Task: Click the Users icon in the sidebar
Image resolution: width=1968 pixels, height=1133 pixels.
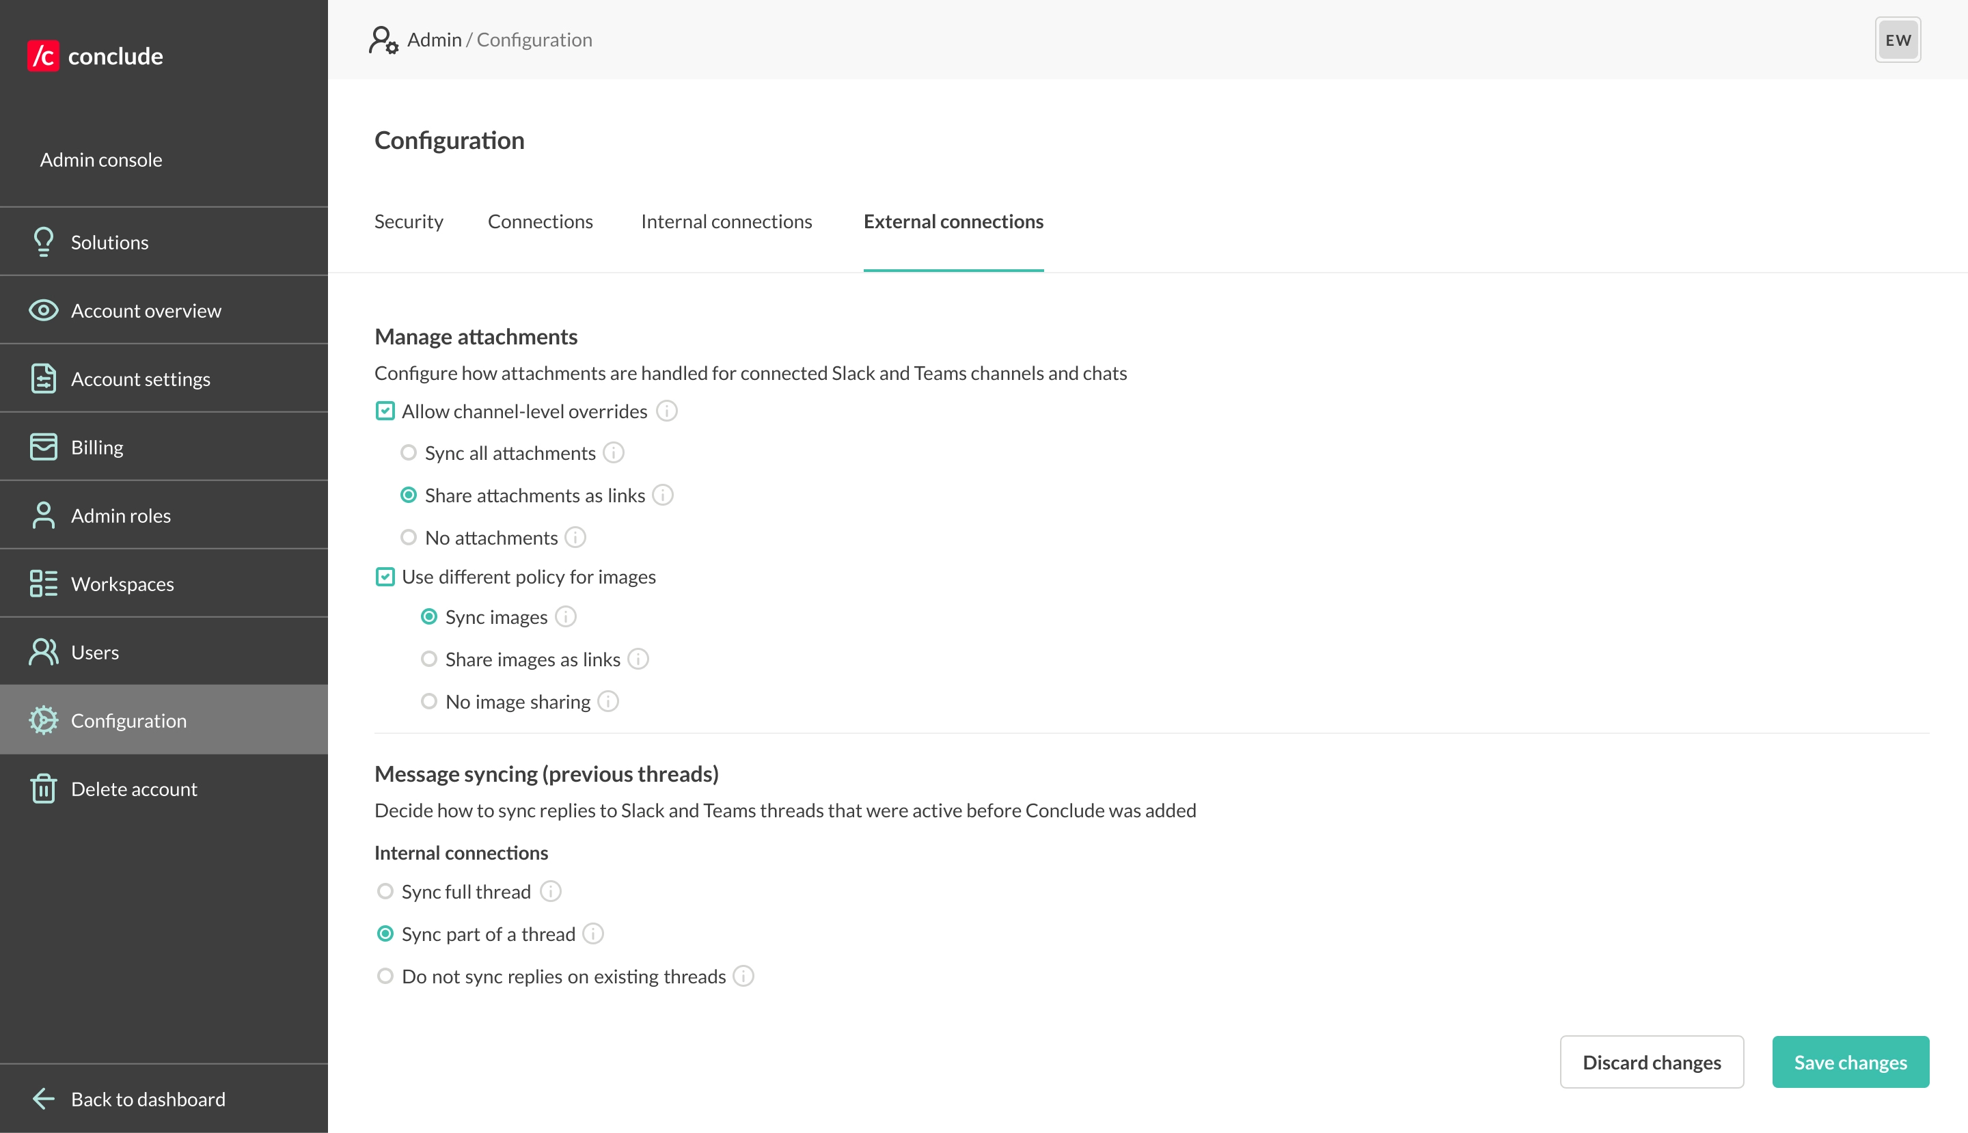Action: [43, 651]
